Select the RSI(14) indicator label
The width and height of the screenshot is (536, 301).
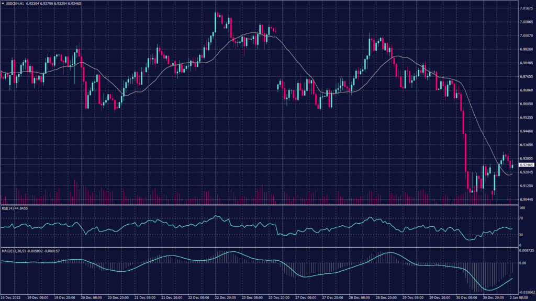pyautogui.click(x=14, y=208)
